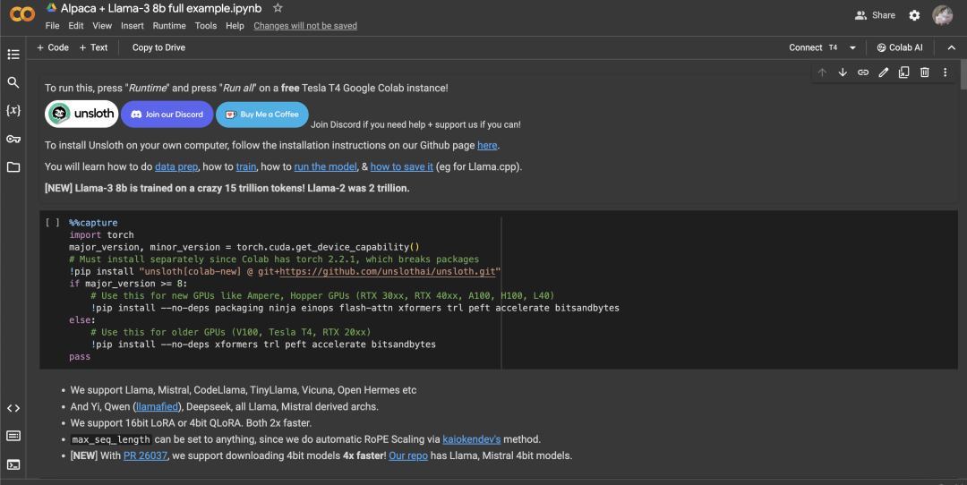Follow the 'train' link

[x=246, y=167]
